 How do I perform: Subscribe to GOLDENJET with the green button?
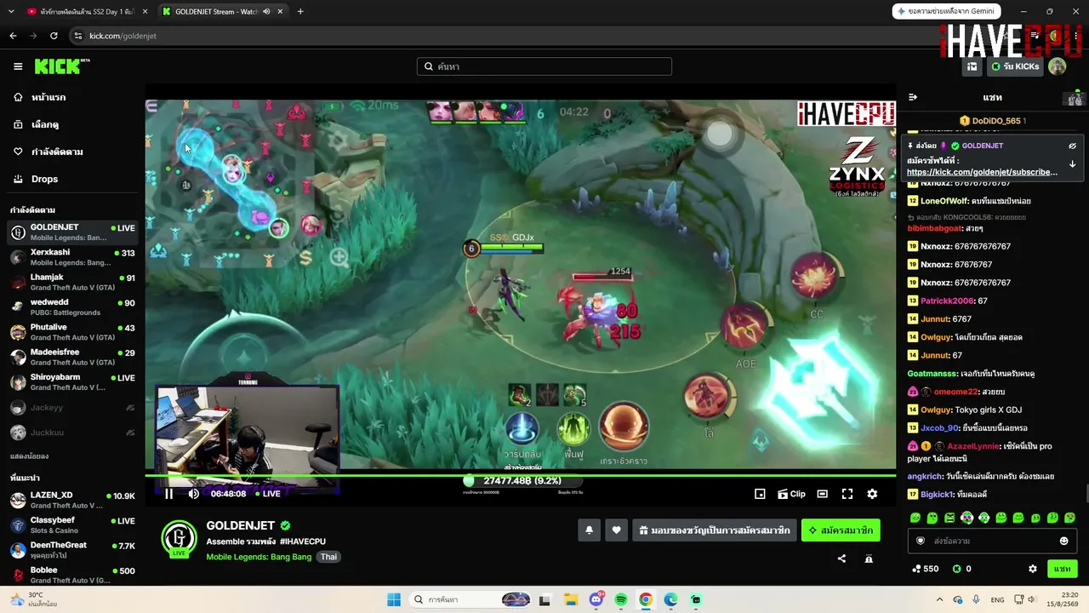tap(841, 530)
